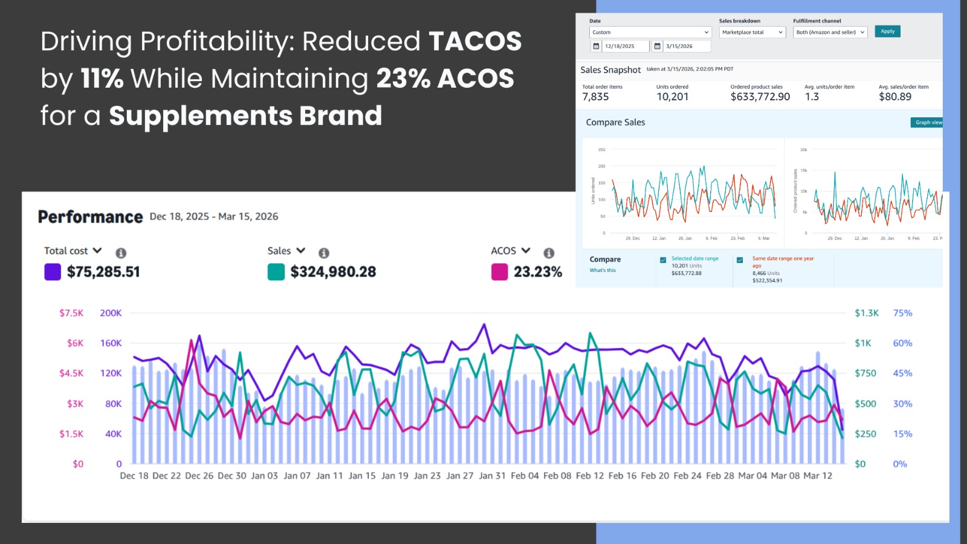
Task: Click the end date field showing 3/15/2026
Action: [x=686, y=47]
